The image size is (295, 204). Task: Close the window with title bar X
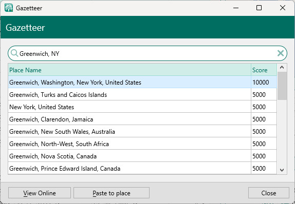point(283,8)
